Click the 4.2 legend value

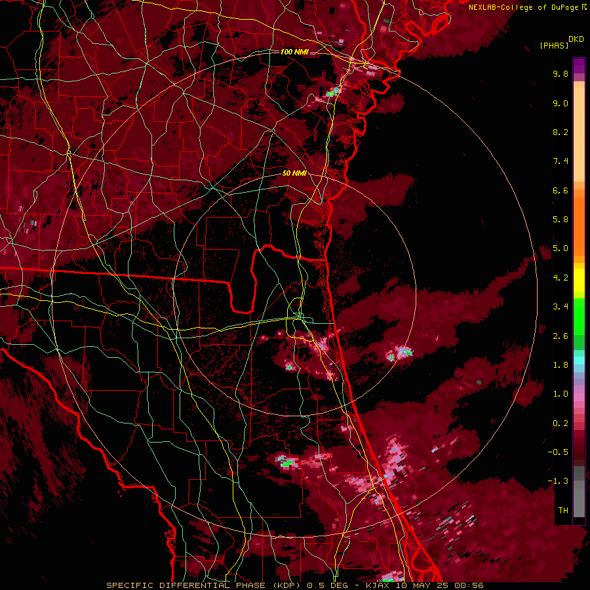click(x=560, y=278)
